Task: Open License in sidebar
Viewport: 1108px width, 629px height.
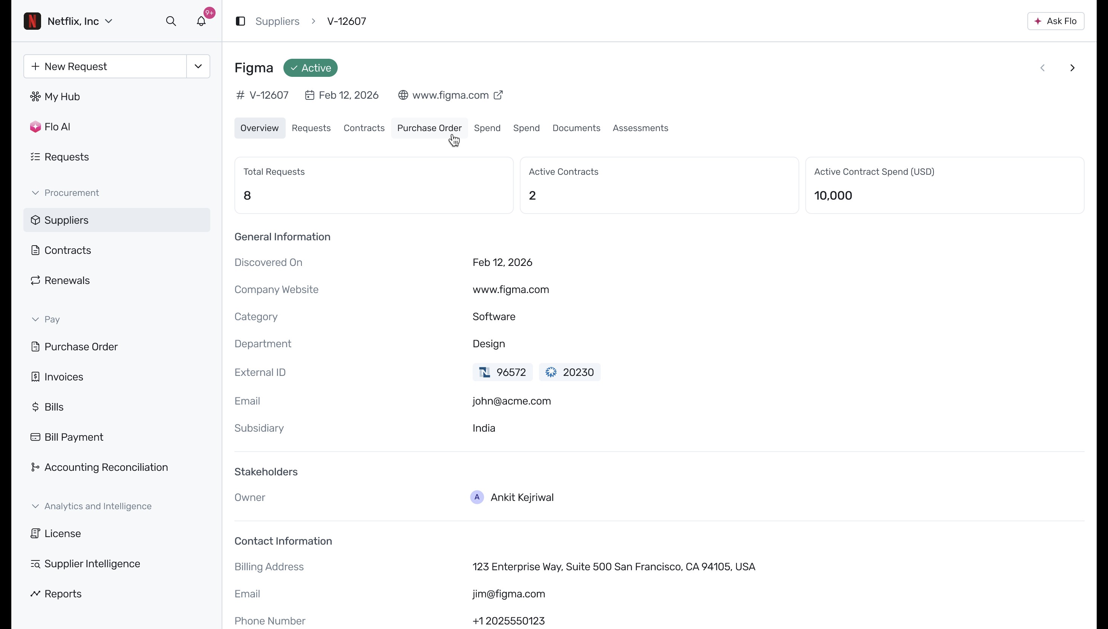Action: click(117, 534)
